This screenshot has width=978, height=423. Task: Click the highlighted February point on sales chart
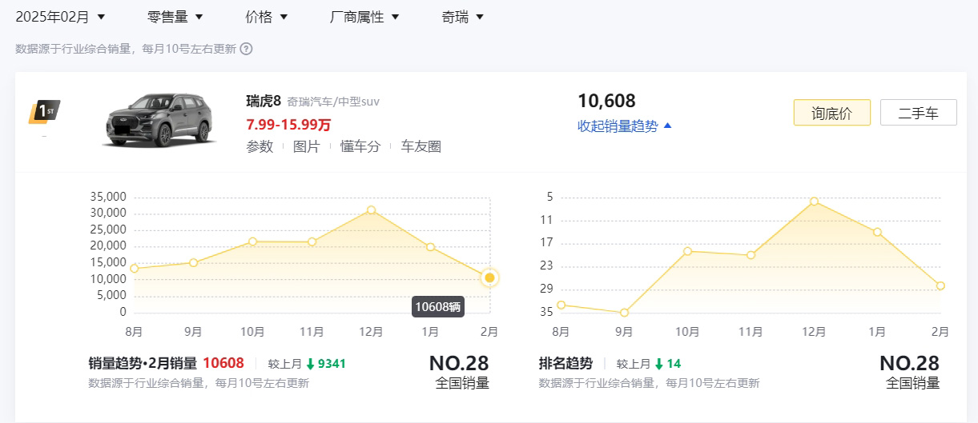tap(489, 277)
